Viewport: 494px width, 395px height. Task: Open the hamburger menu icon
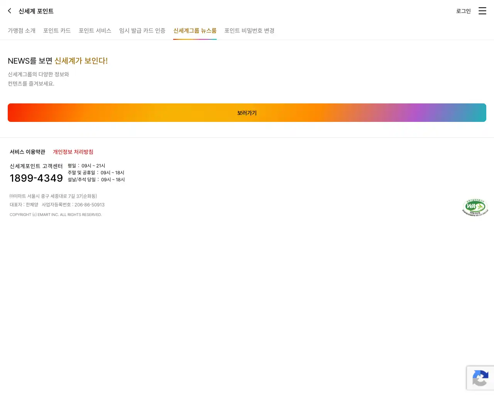point(482,11)
